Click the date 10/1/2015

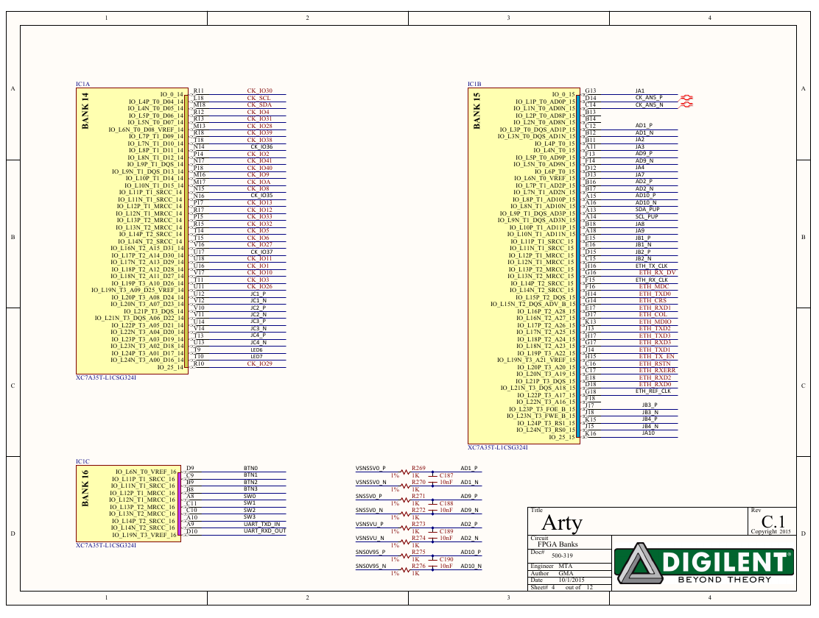coord(572,580)
